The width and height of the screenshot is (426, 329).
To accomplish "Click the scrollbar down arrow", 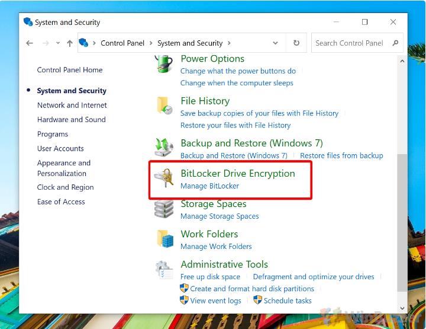I will pos(402,308).
